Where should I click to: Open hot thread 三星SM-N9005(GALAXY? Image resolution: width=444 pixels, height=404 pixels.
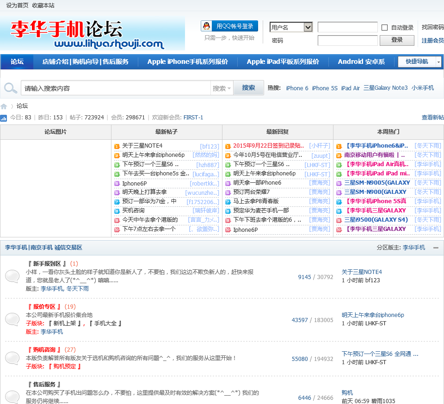[377, 183]
